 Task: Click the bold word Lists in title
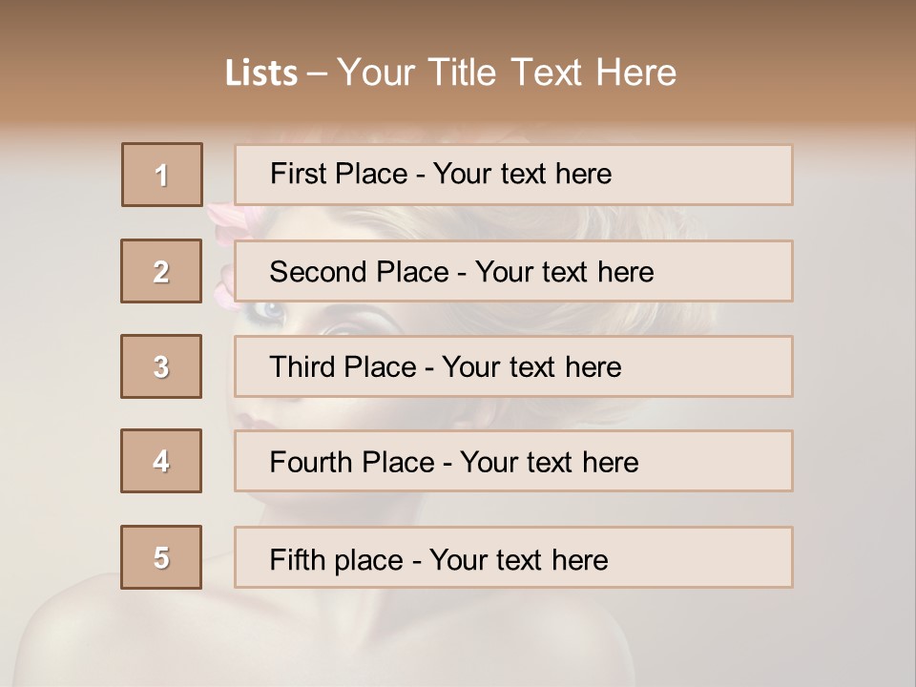[x=260, y=73]
